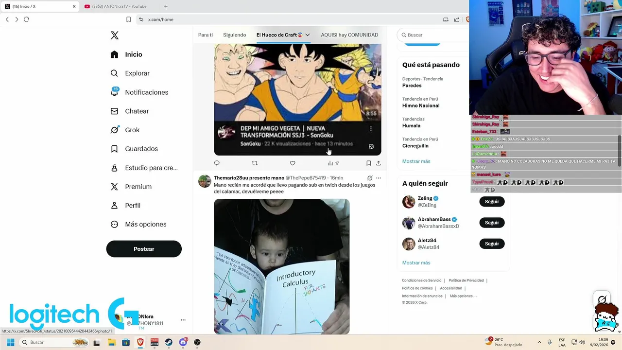Open more options on Themario28uu post
This screenshot has height=350, width=622.
click(379, 178)
